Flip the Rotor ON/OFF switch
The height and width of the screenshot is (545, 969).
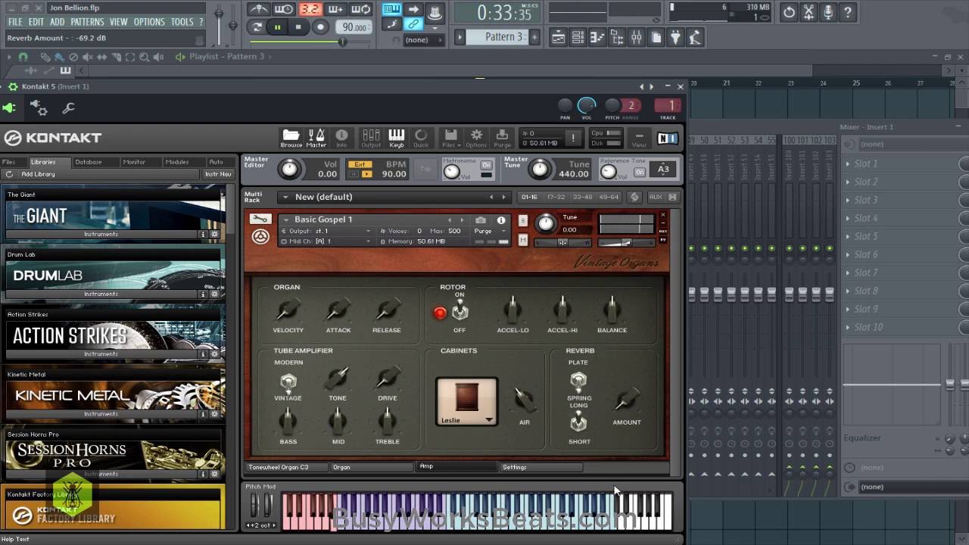460,310
